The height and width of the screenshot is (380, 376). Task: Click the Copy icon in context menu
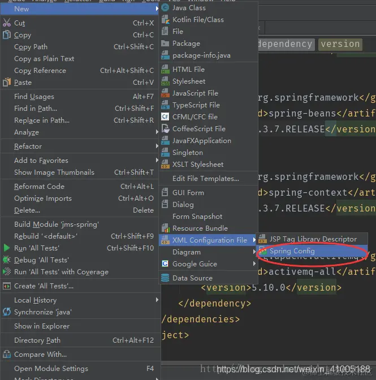pyautogui.click(x=7, y=34)
